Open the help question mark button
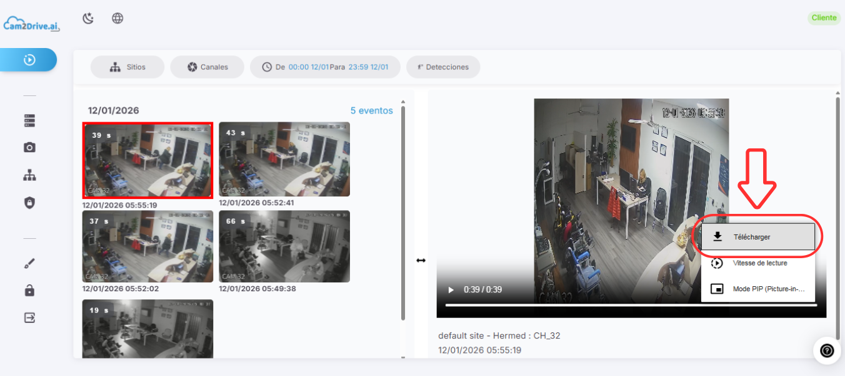 (827, 350)
